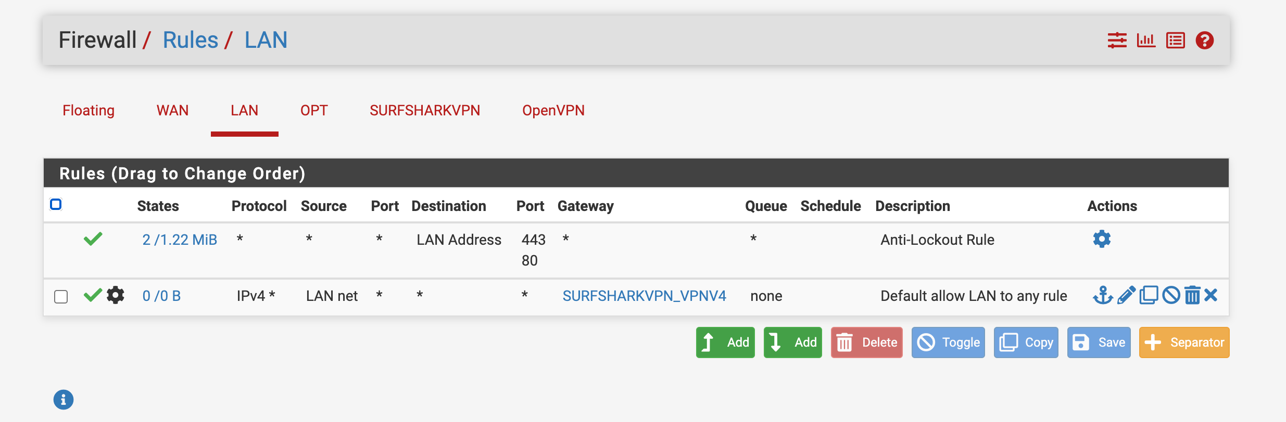Open related settings sliders icon
1286x422 pixels.
coord(1117,41)
